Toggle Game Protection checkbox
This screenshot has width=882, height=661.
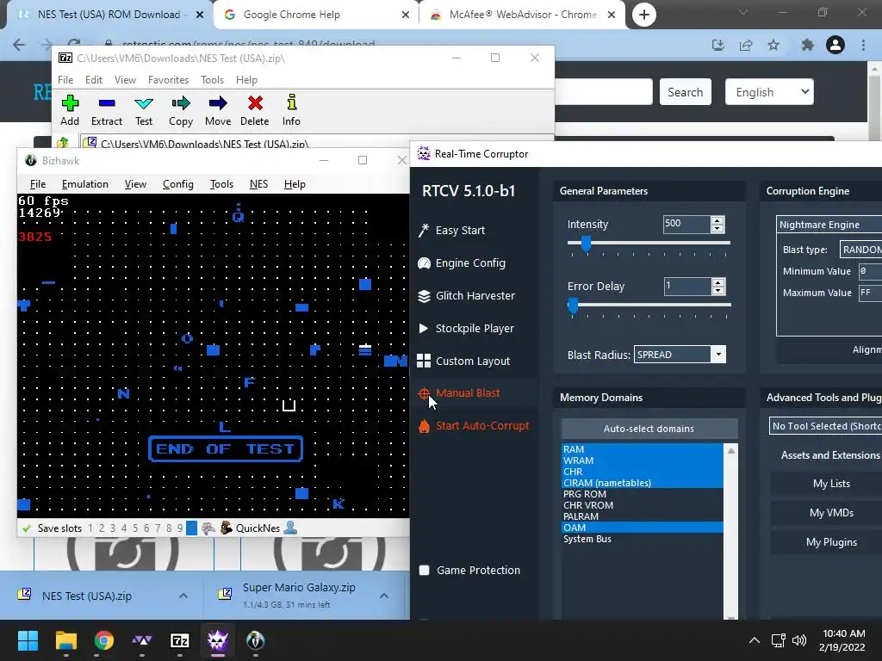[424, 570]
